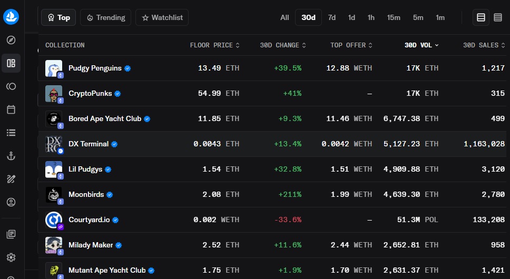This screenshot has width=510, height=279.
Task: Open the Moonbirds collection name
Action: (86, 195)
